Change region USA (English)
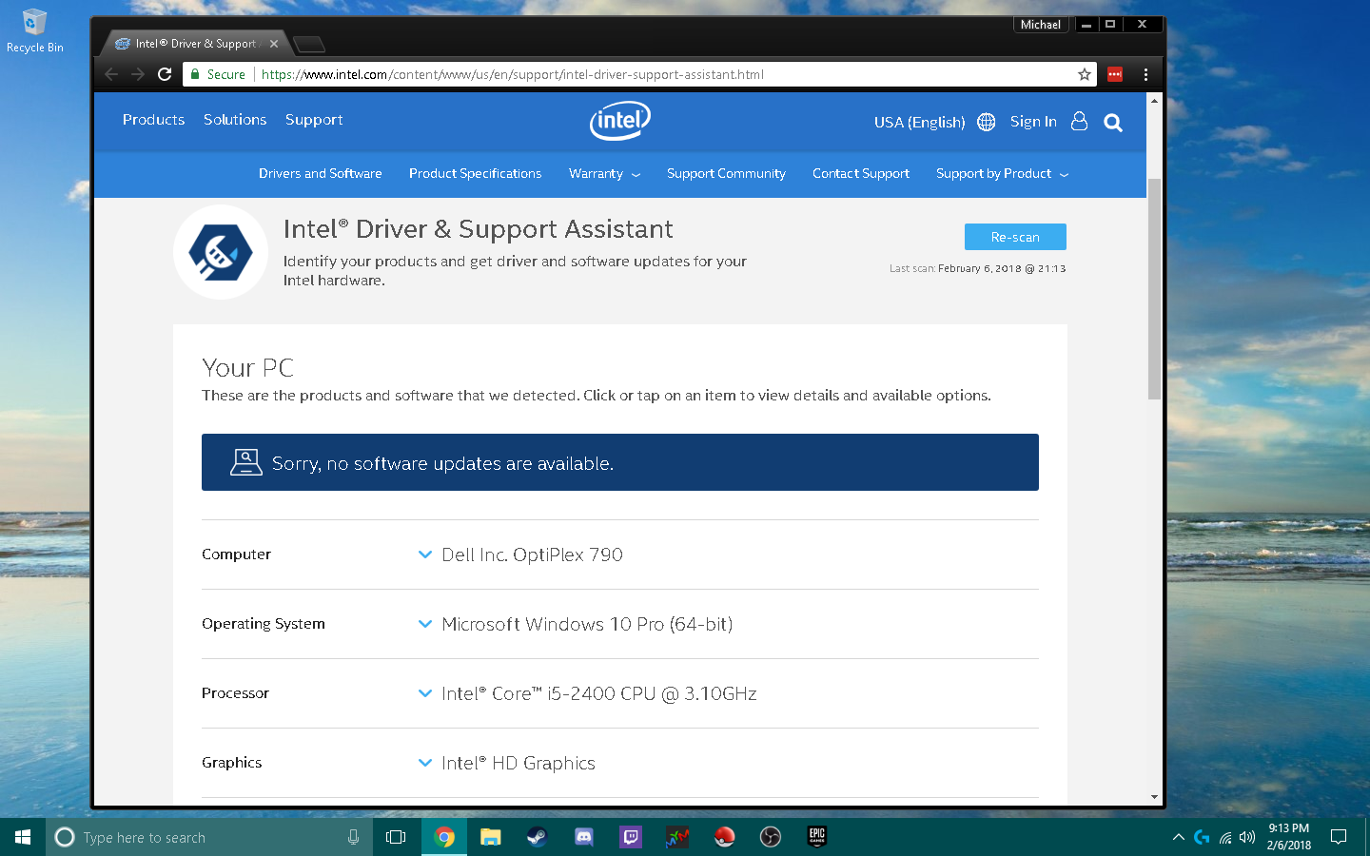1370x856 pixels. 919,122
